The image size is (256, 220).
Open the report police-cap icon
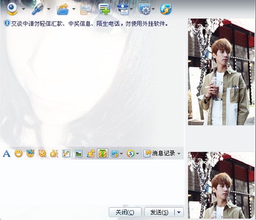[x=123, y=10]
